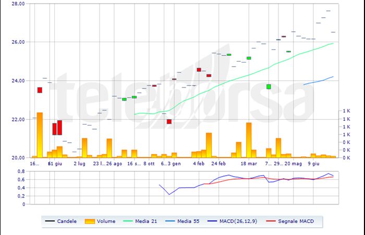The height and width of the screenshot is (235, 365).
Task: Click the green candle at 18 mar
Action: tap(249, 58)
